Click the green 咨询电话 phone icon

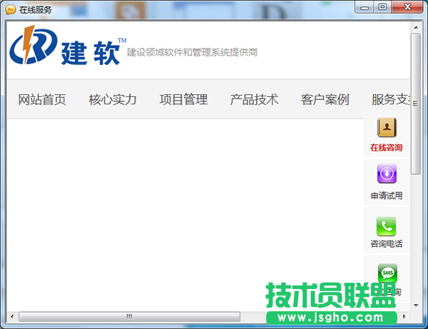tap(387, 226)
